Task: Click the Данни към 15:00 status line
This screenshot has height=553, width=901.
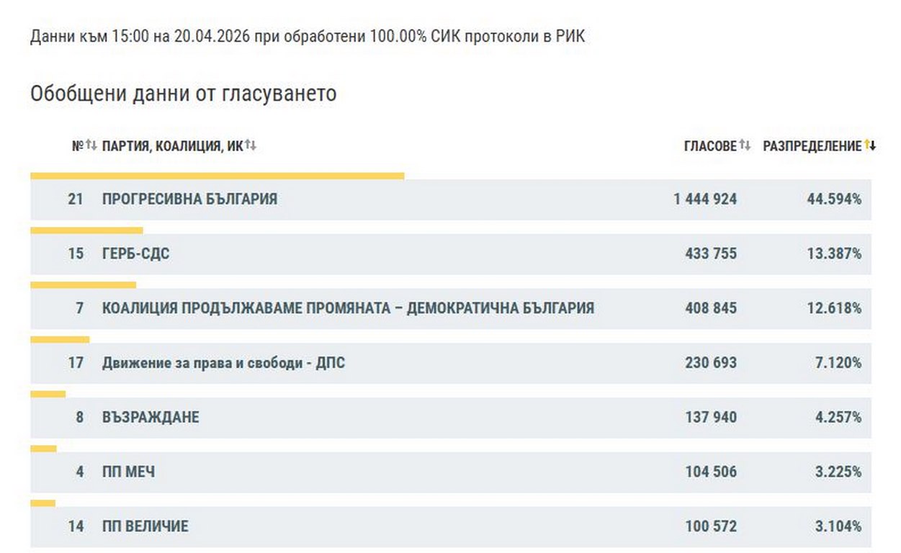Action: click(x=308, y=37)
